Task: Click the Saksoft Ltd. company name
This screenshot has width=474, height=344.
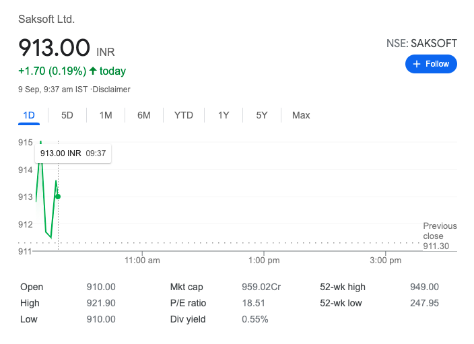Action: (46, 20)
